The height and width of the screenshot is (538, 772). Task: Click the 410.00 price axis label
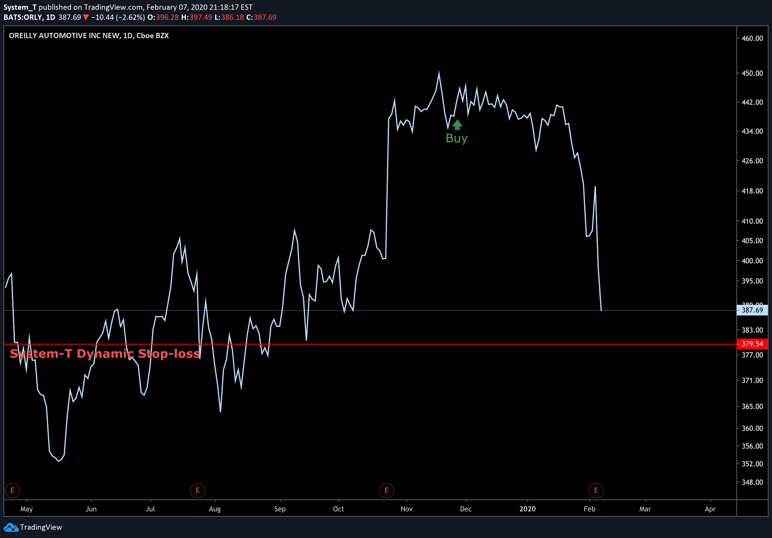click(752, 221)
